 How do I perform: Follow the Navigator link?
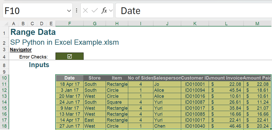click(20, 49)
